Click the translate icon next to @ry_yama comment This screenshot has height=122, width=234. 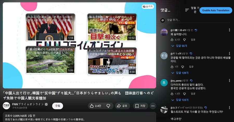click(x=191, y=80)
